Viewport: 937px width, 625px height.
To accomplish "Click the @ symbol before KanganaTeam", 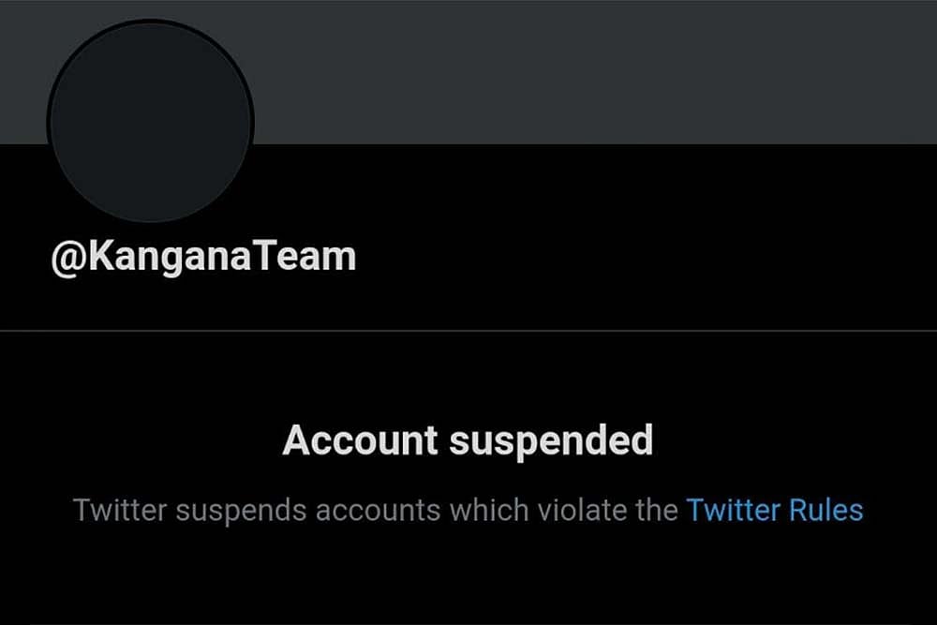I will click(x=68, y=258).
